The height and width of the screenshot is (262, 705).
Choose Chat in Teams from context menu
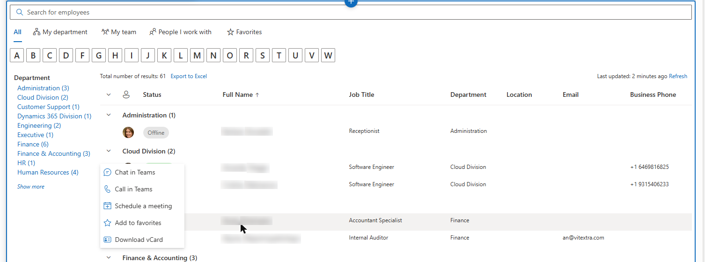142,172
